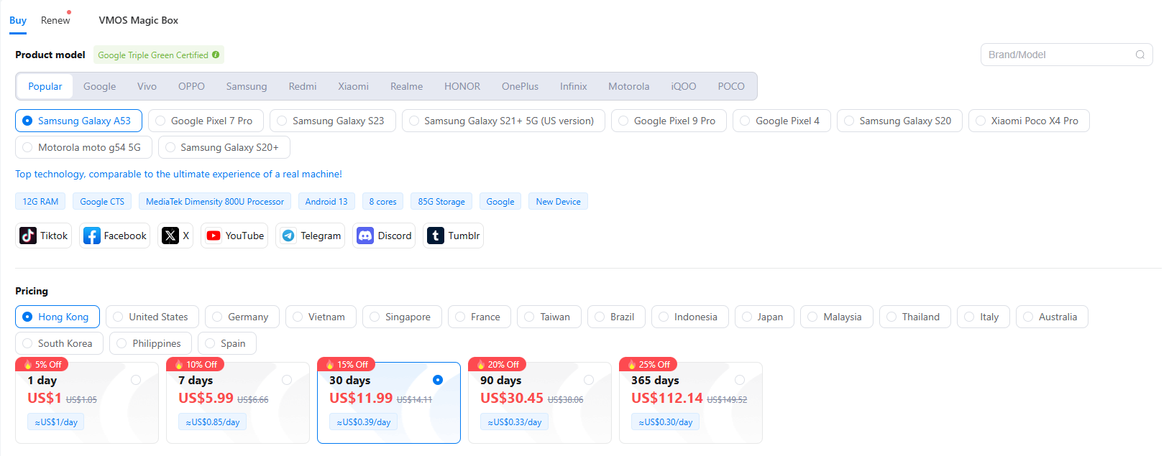Open the Motorola brand tab
Image resolution: width=1169 pixels, height=456 pixels.
tap(629, 86)
